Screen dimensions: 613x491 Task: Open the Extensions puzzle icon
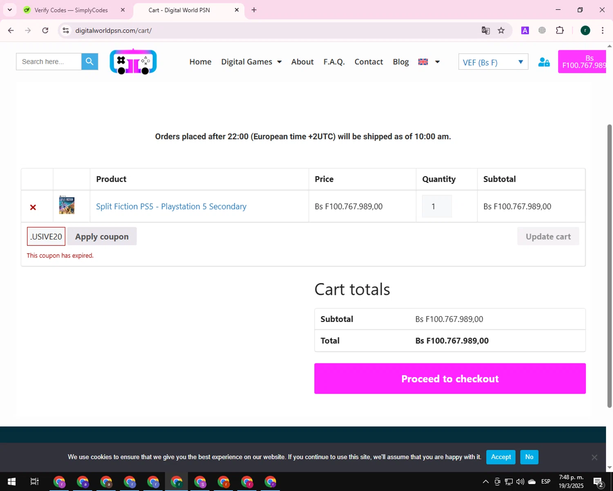click(560, 30)
